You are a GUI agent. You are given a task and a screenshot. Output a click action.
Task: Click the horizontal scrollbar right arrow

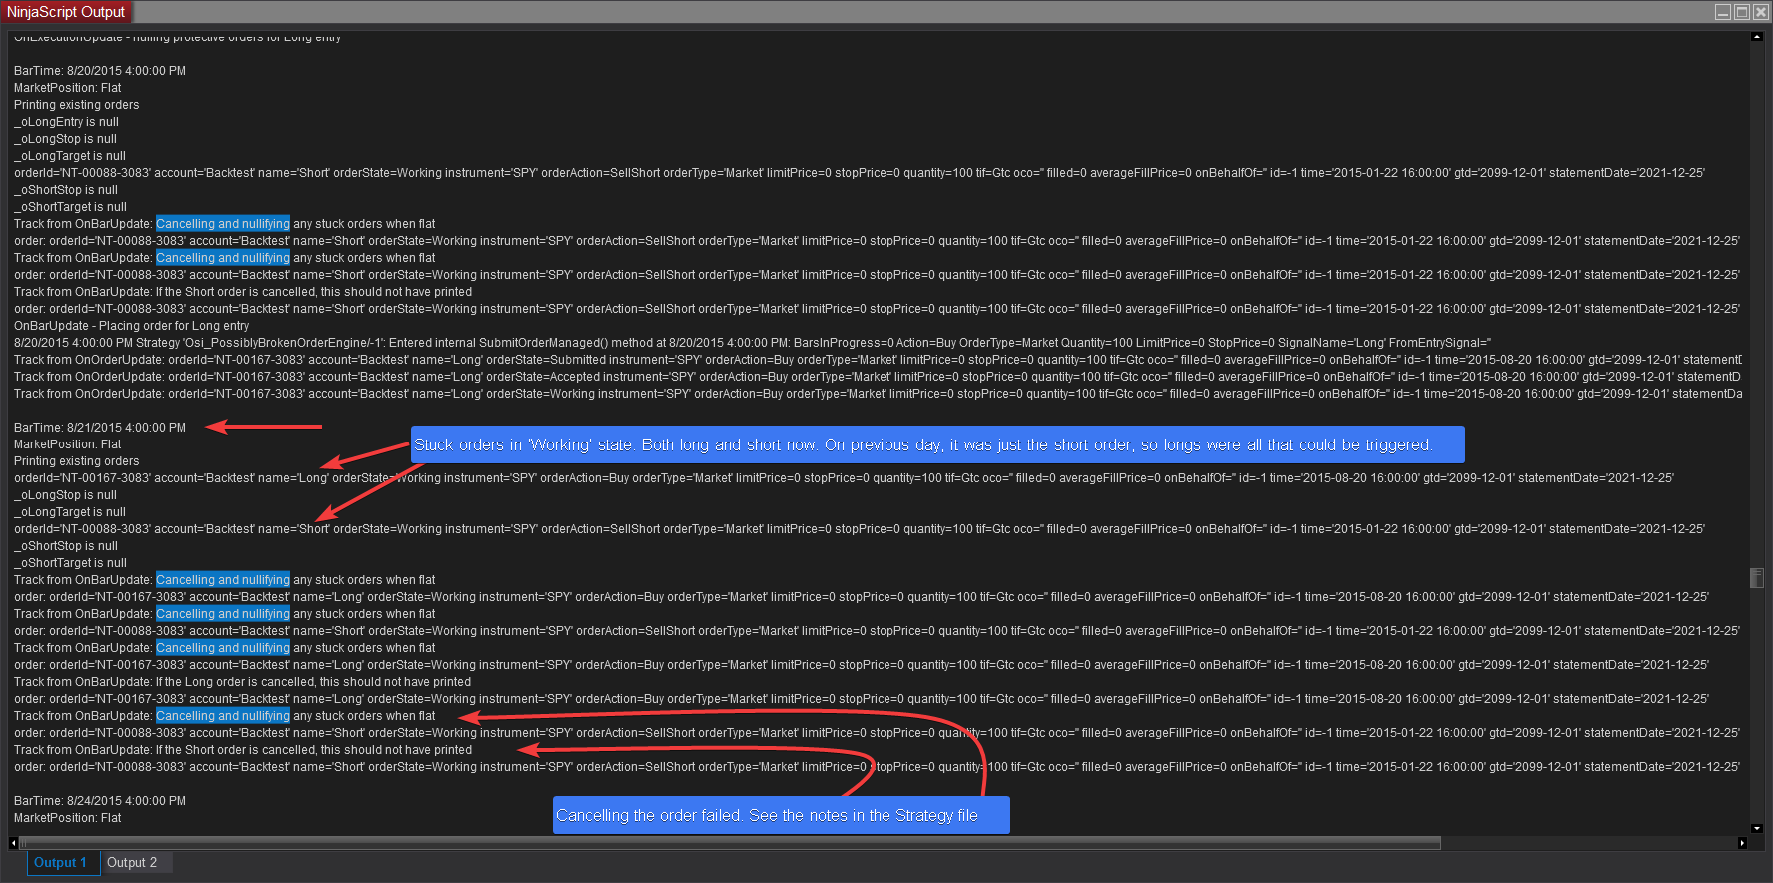[x=1743, y=843]
